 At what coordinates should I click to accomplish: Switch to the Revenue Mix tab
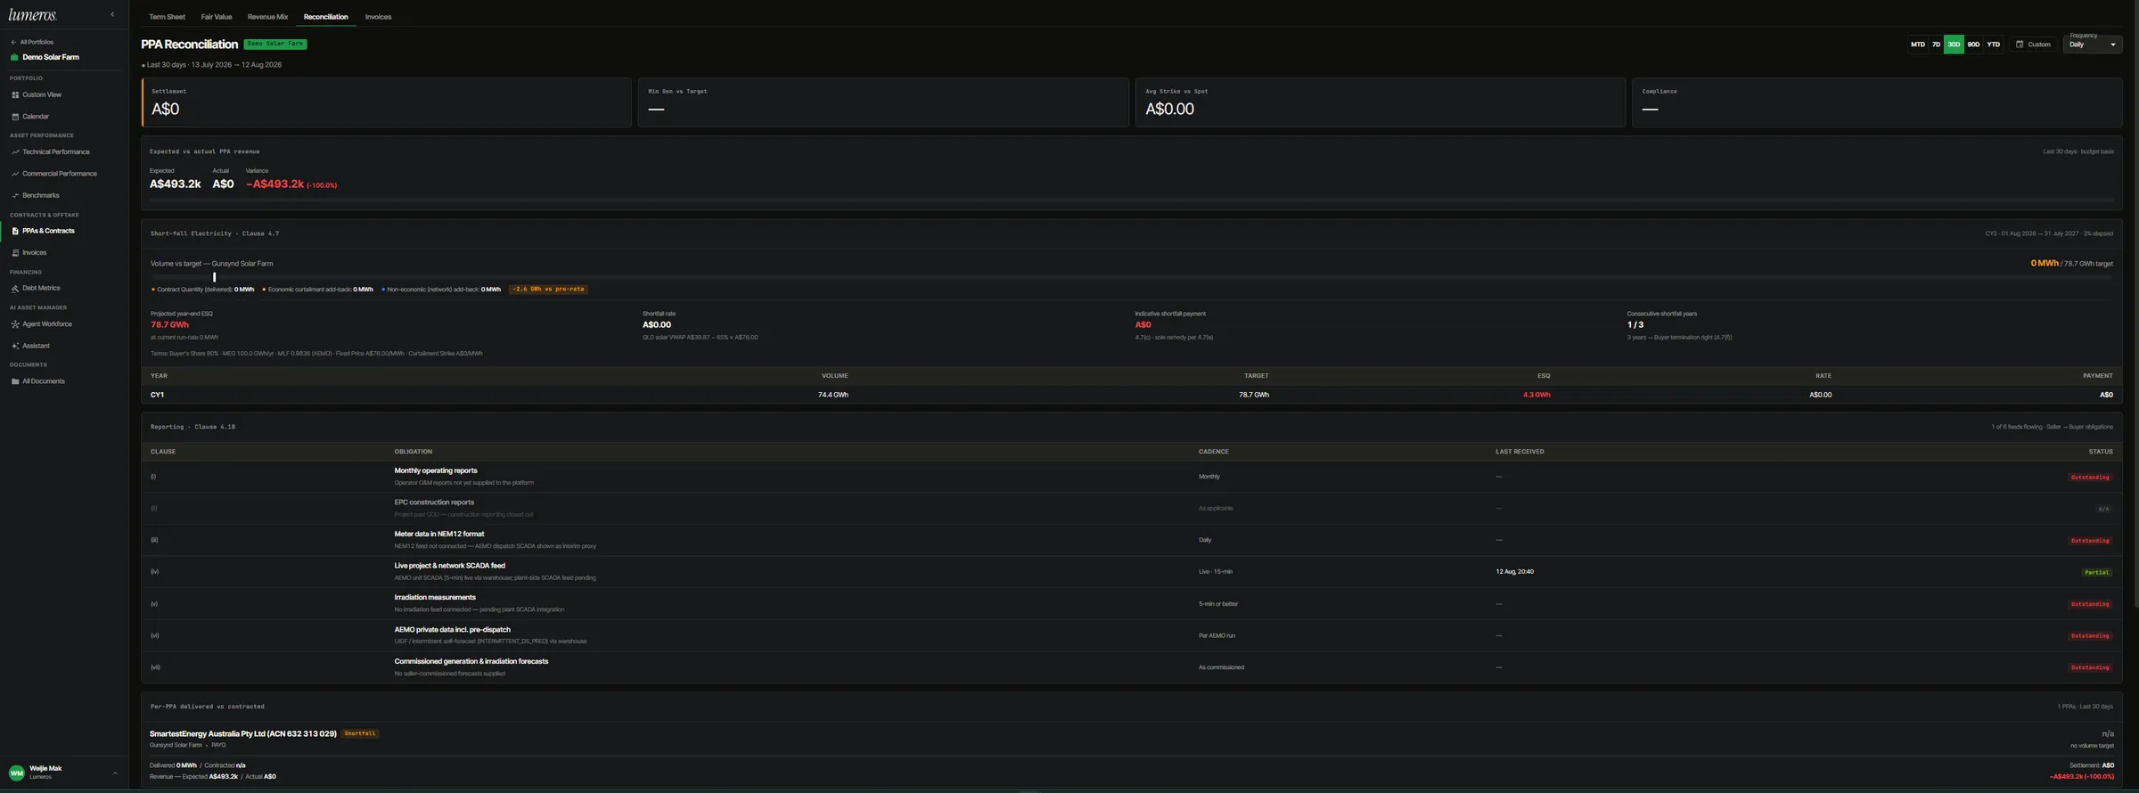click(267, 17)
